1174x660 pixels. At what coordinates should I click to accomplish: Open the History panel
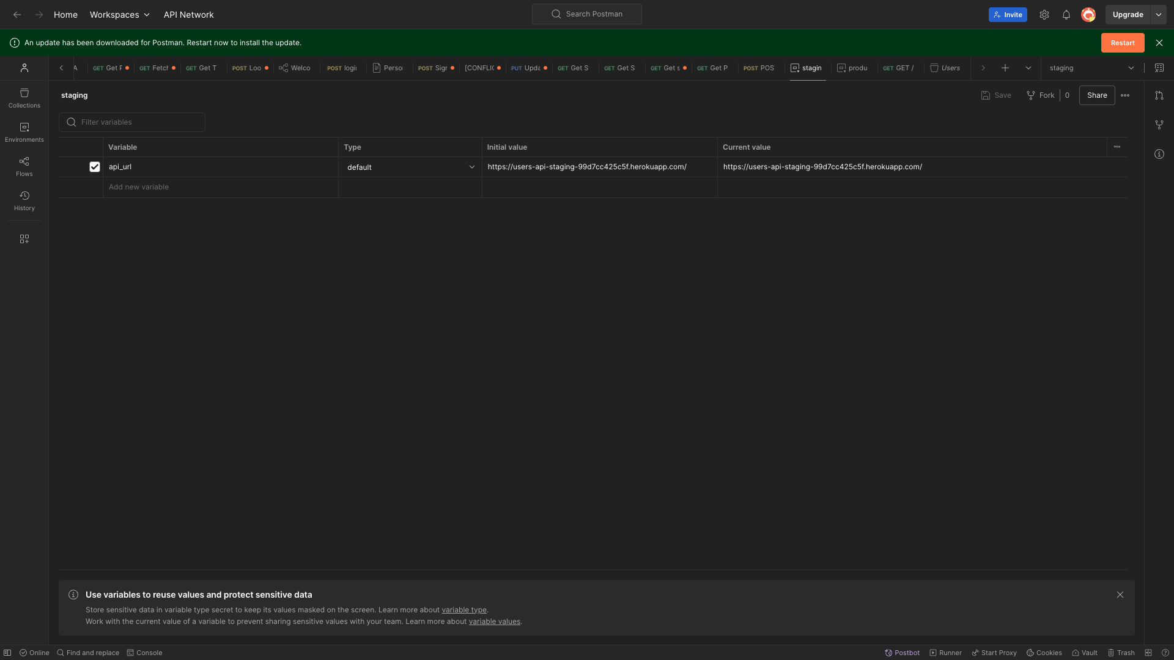(x=24, y=200)
